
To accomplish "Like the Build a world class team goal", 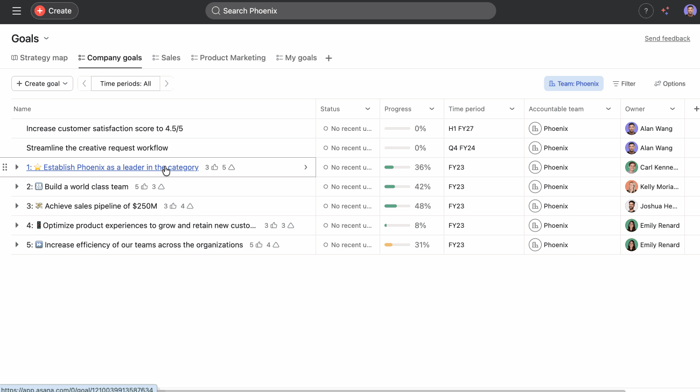I will click(x=144, y=187).
